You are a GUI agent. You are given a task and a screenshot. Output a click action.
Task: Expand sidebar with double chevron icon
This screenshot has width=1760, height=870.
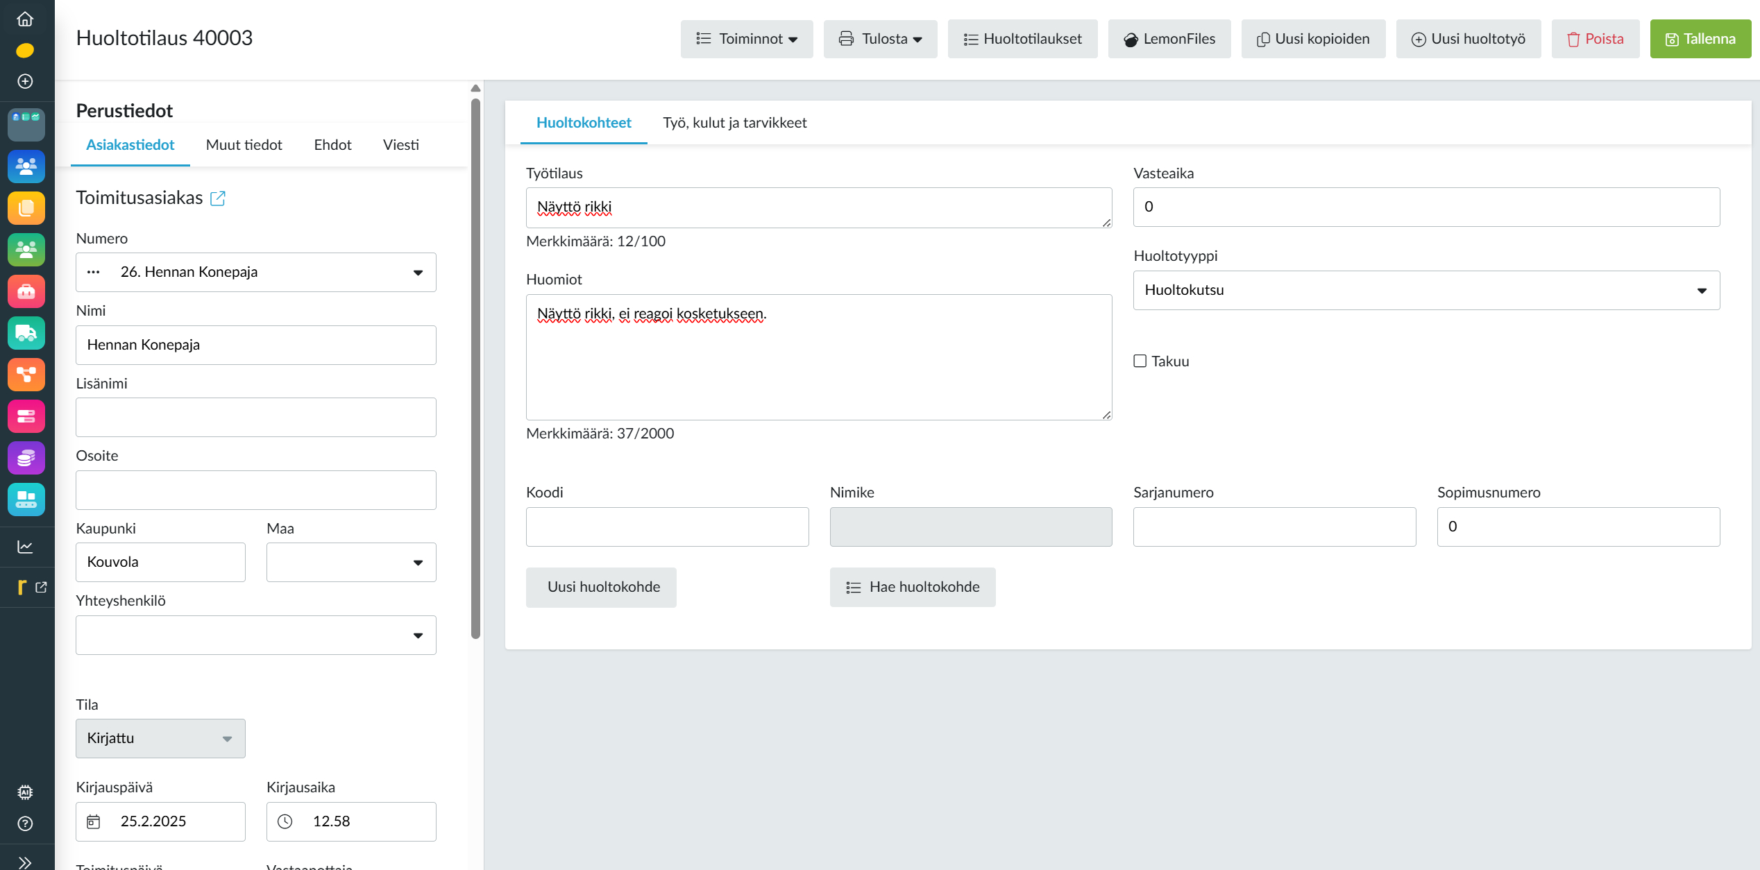[25, 862]
